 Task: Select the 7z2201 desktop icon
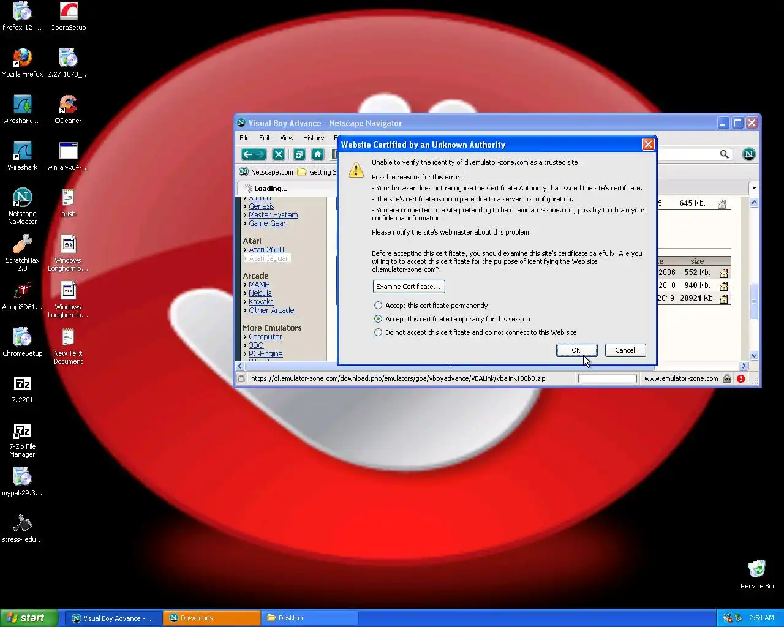coord(22,389)
